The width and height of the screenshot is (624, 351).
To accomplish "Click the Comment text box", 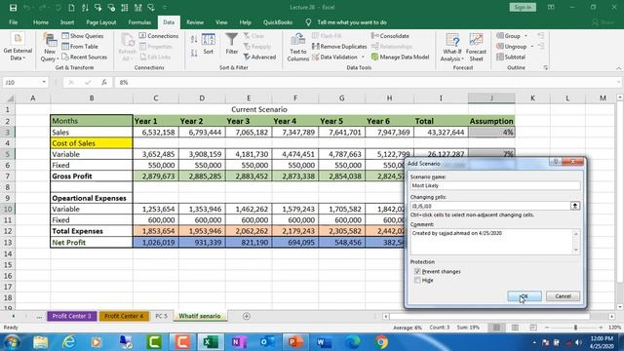I will click(x=491, y=242).
